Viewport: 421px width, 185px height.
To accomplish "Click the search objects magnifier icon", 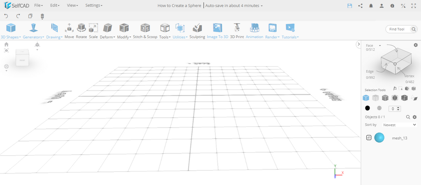I will (x=408, y=117).
